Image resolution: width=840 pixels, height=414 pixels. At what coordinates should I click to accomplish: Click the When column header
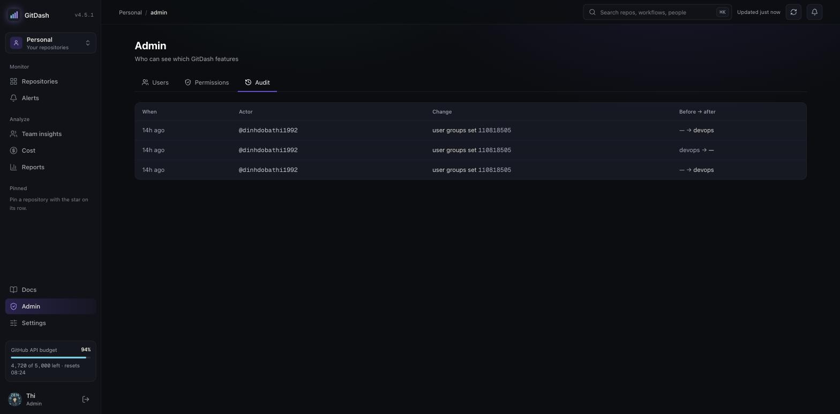point(149,112)
